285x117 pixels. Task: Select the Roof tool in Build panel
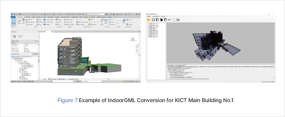pos(39,19)
